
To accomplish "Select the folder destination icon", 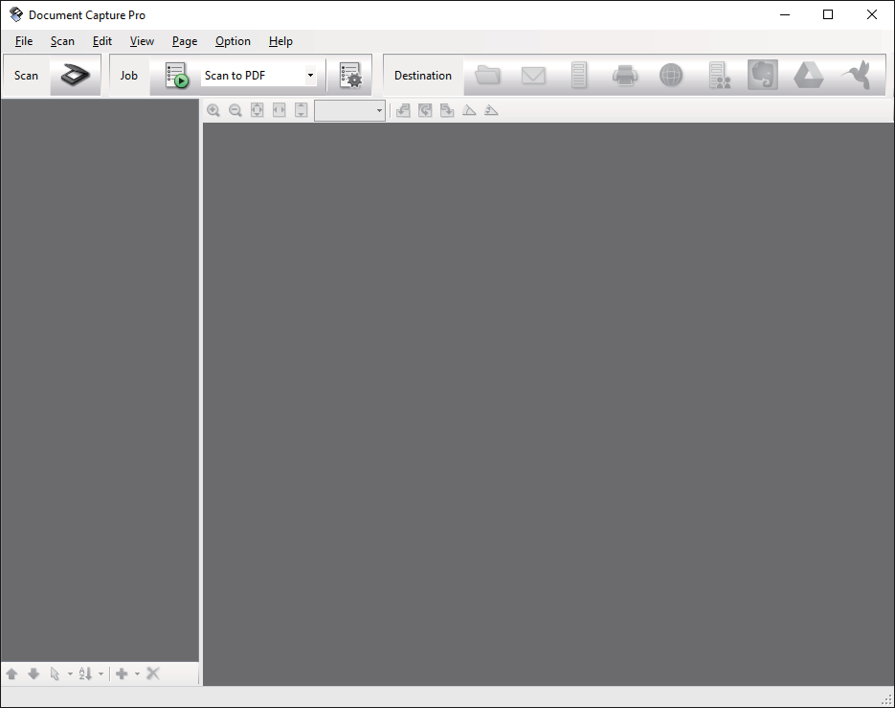I will (487, 75).
